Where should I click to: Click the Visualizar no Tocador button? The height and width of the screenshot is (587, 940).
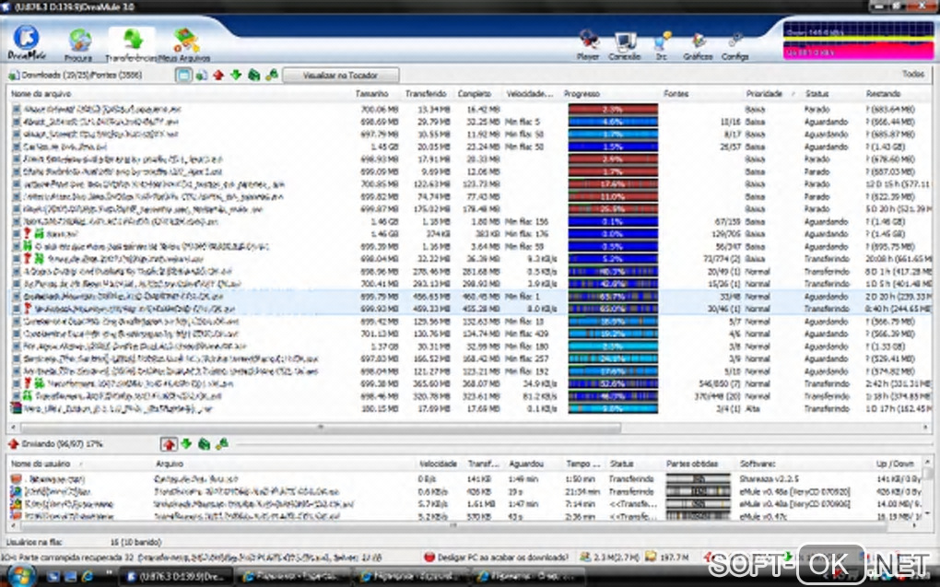click(340, 75)
